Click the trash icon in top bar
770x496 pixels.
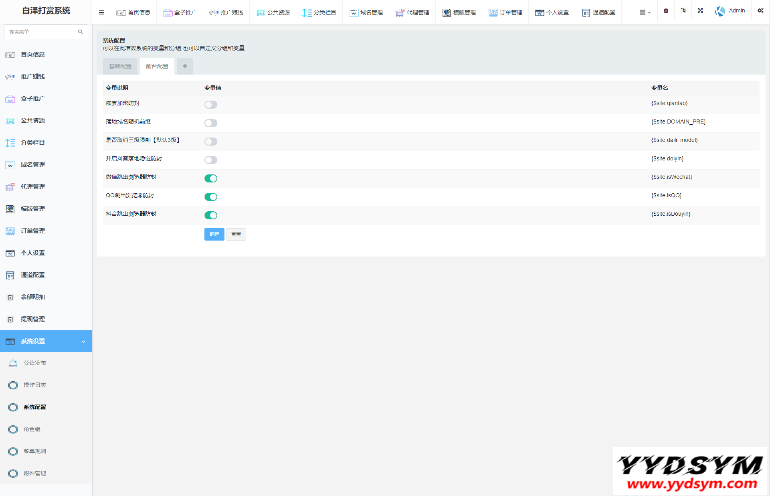point(666,11)
